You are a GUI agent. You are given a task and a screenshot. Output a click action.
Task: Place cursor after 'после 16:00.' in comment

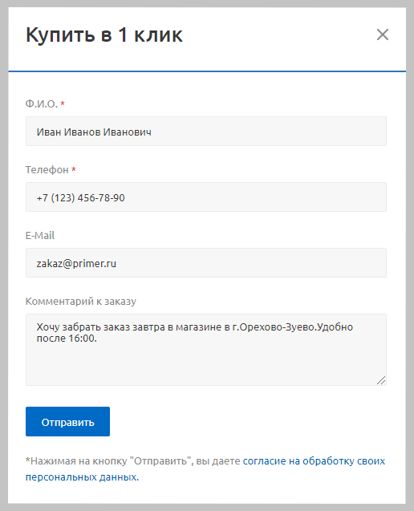pyautogui.click(x=97, y=339)
